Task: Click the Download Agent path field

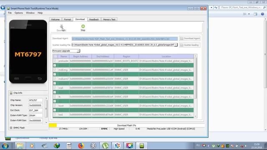Action: coord(124,39)
